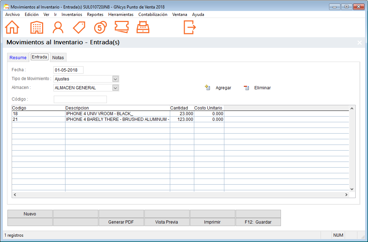Select the cell with code 21
The image size is (368, 242).
[39, 119]
